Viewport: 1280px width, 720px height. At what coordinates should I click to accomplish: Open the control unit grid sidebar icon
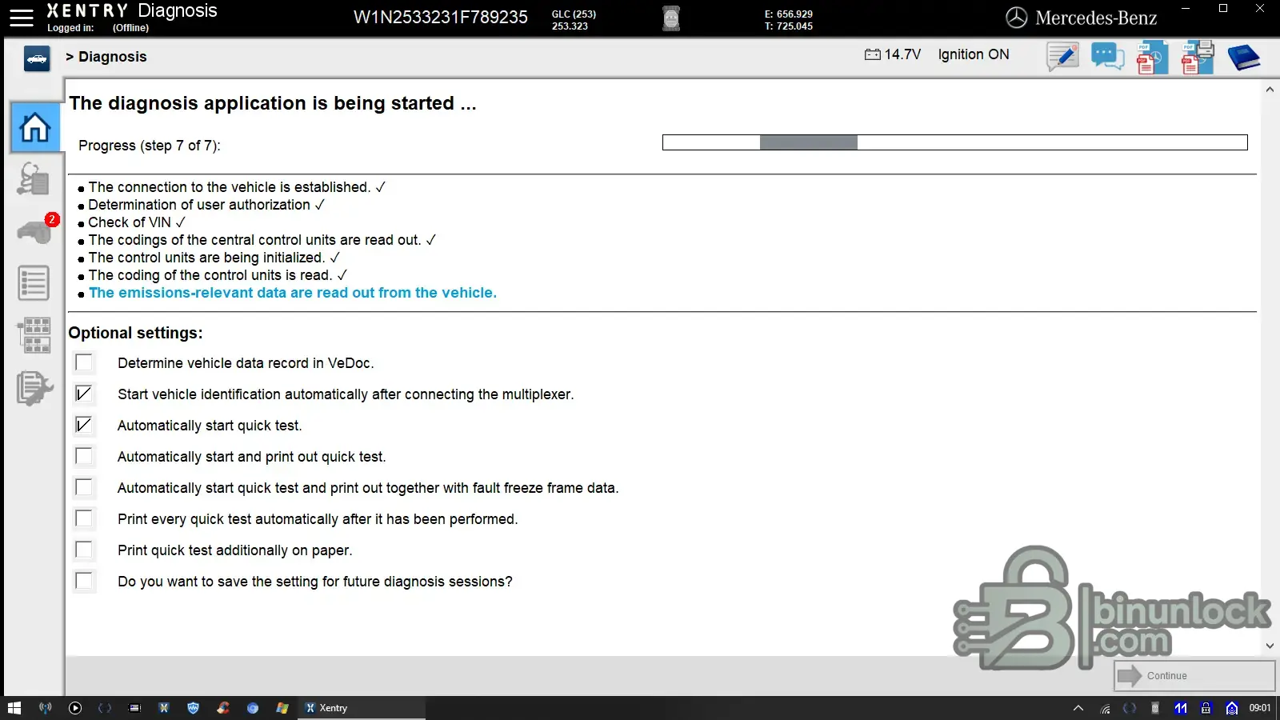[x=35, y=335]
